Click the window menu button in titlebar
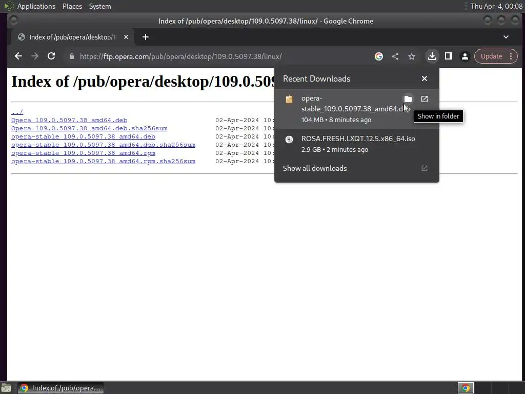Viewport: 525px width, 394px height. 14,21
